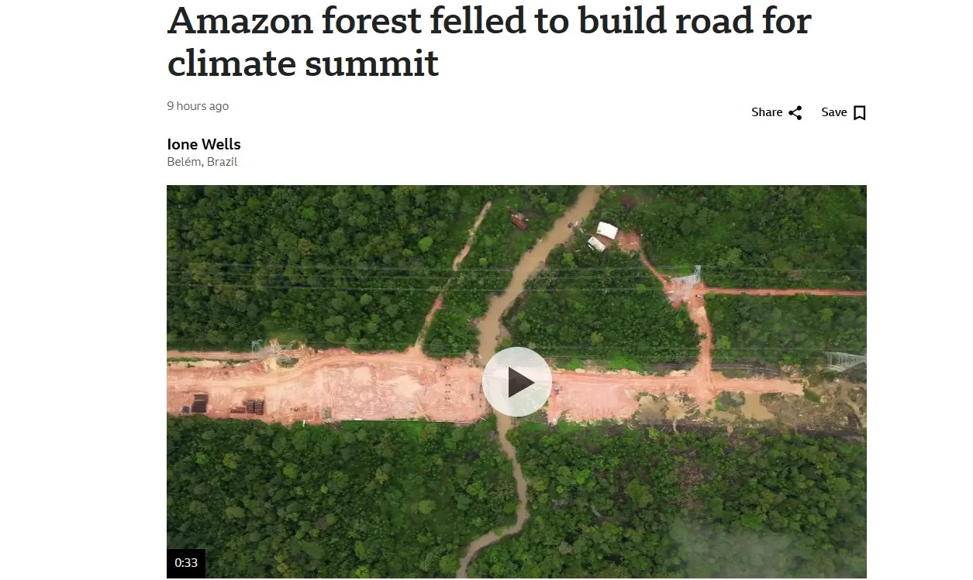
Task: Click the "Belém, Brazil" location text
Action: click(x=202, y=162)
